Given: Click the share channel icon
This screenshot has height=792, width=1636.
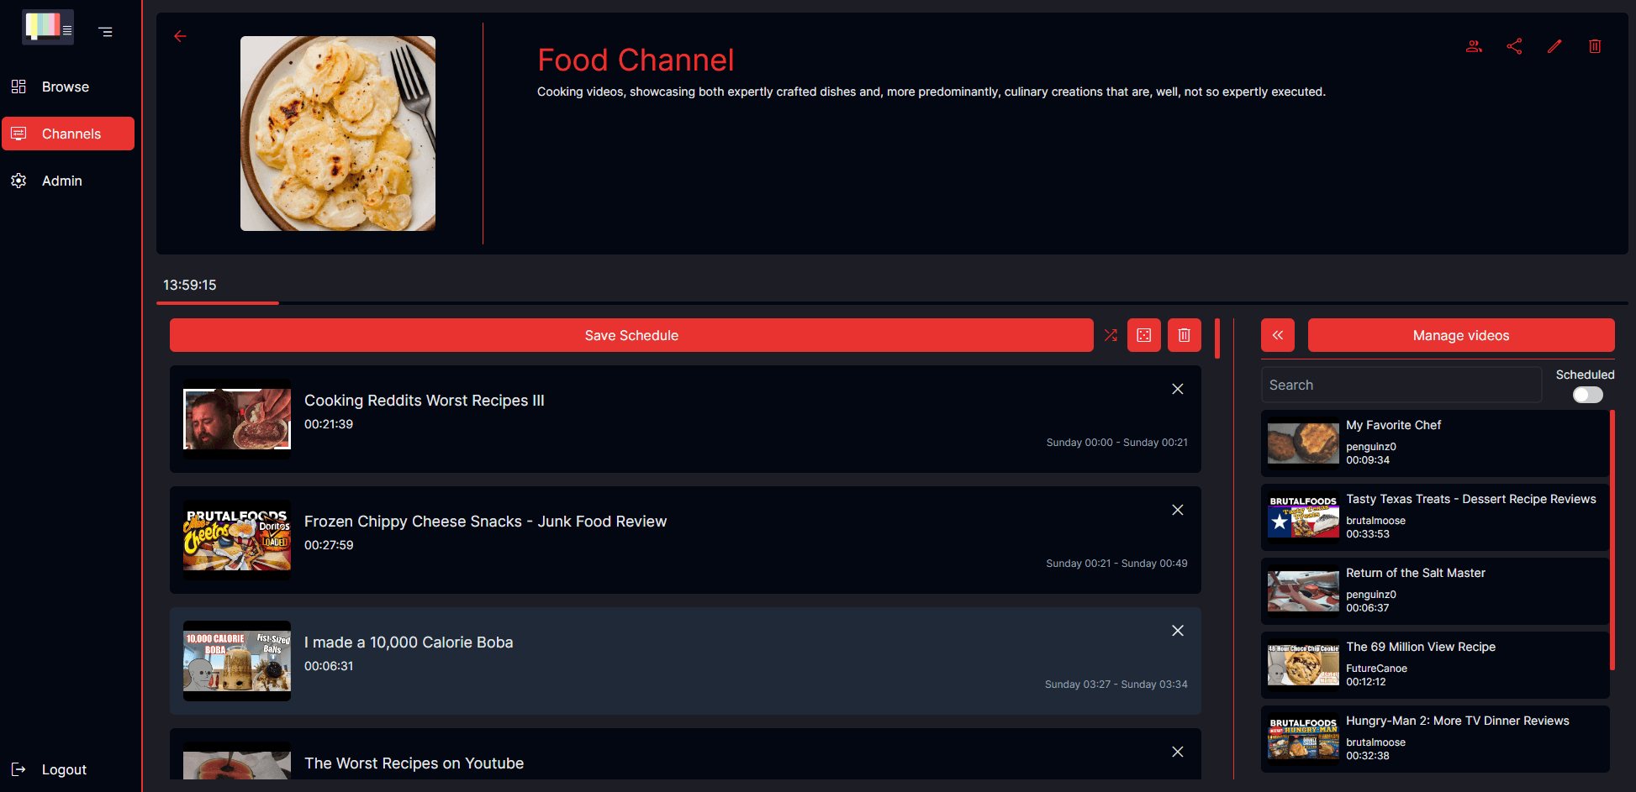Looking at the screenshot, I should [x=1514, y=46].
